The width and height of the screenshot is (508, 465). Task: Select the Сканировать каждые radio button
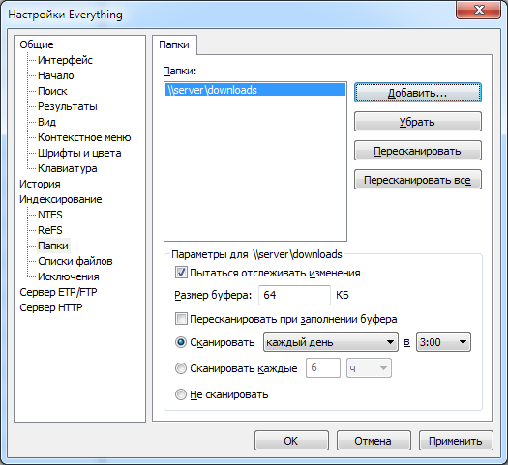point(181,368)
